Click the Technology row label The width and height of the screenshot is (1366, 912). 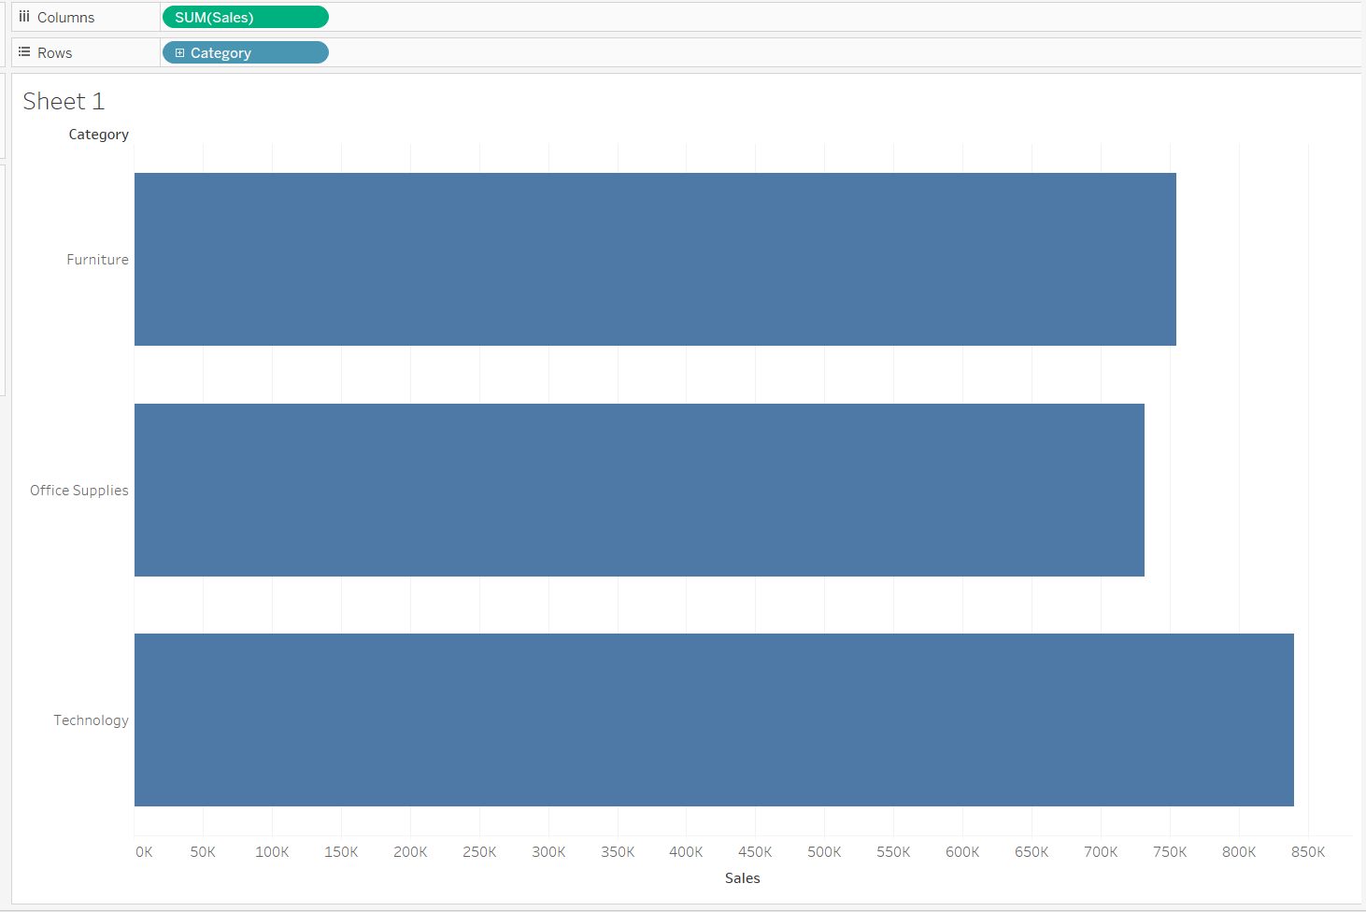[91, 720]
